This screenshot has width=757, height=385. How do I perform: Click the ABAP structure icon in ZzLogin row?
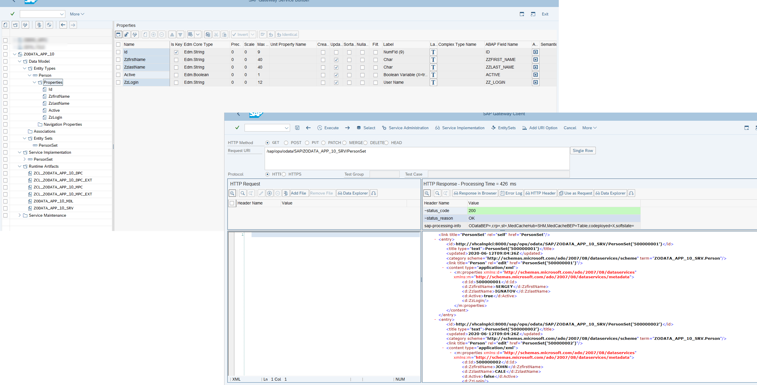535,82
